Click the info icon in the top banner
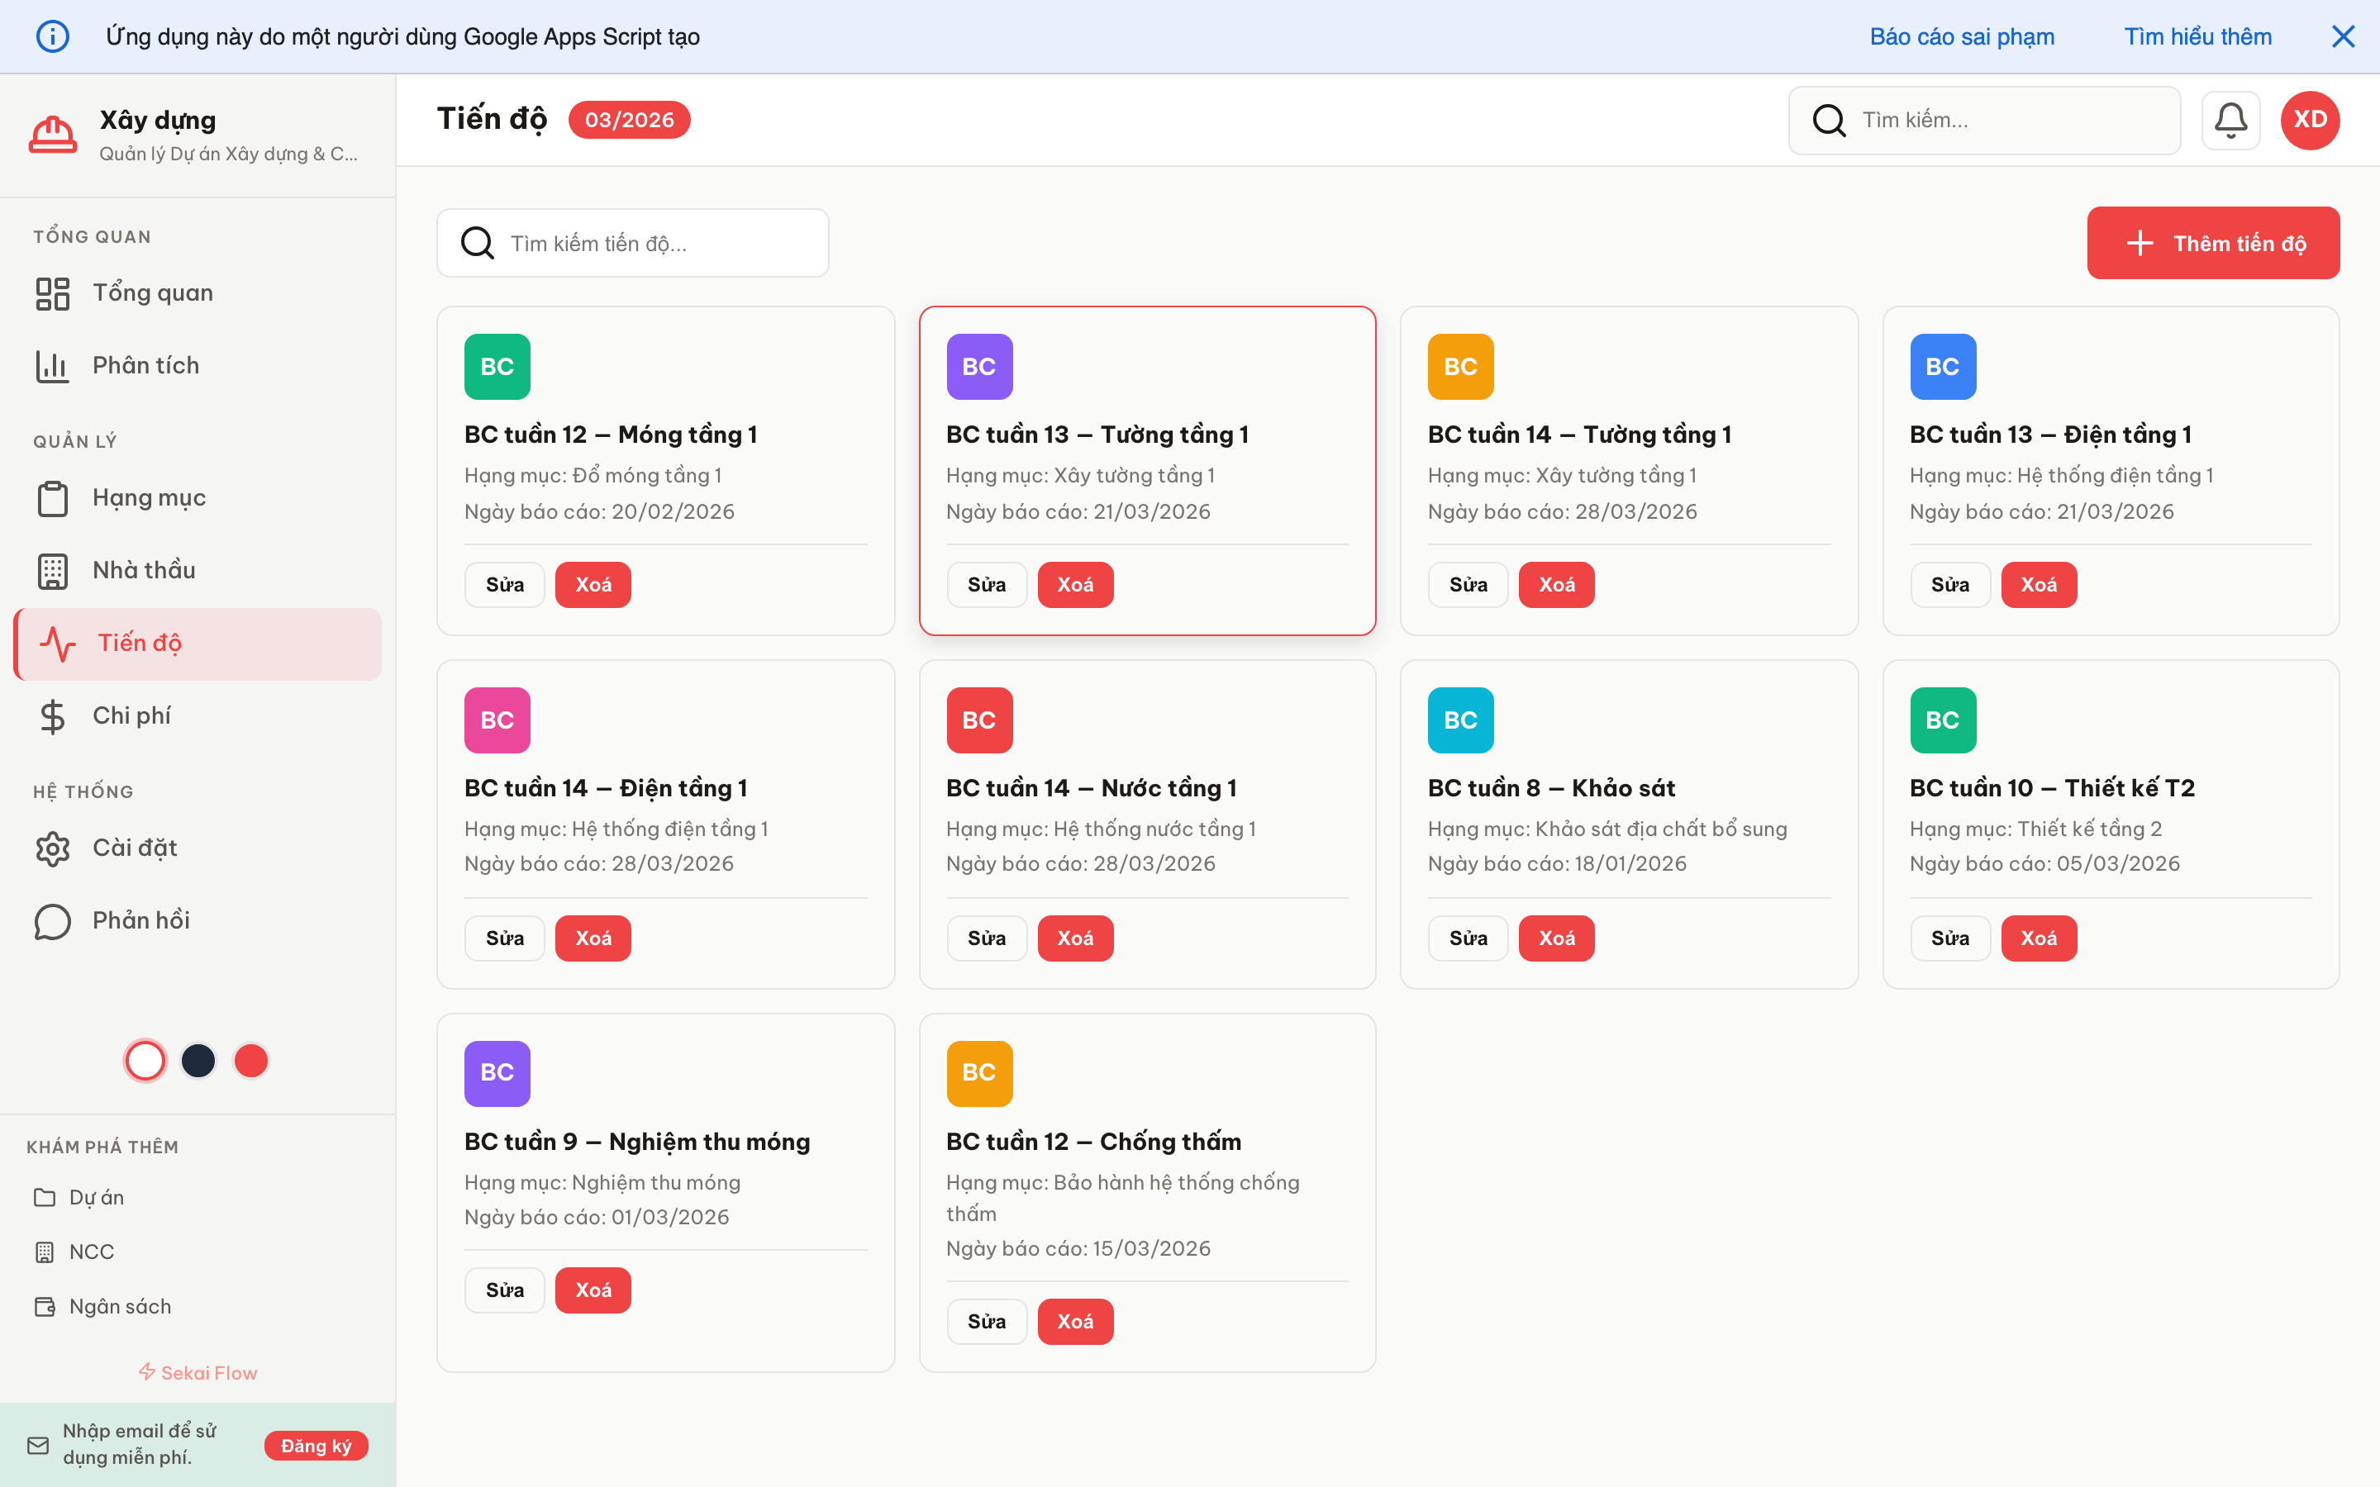The height and width of the screenshot is (1487, 2380). click(54, 36)
